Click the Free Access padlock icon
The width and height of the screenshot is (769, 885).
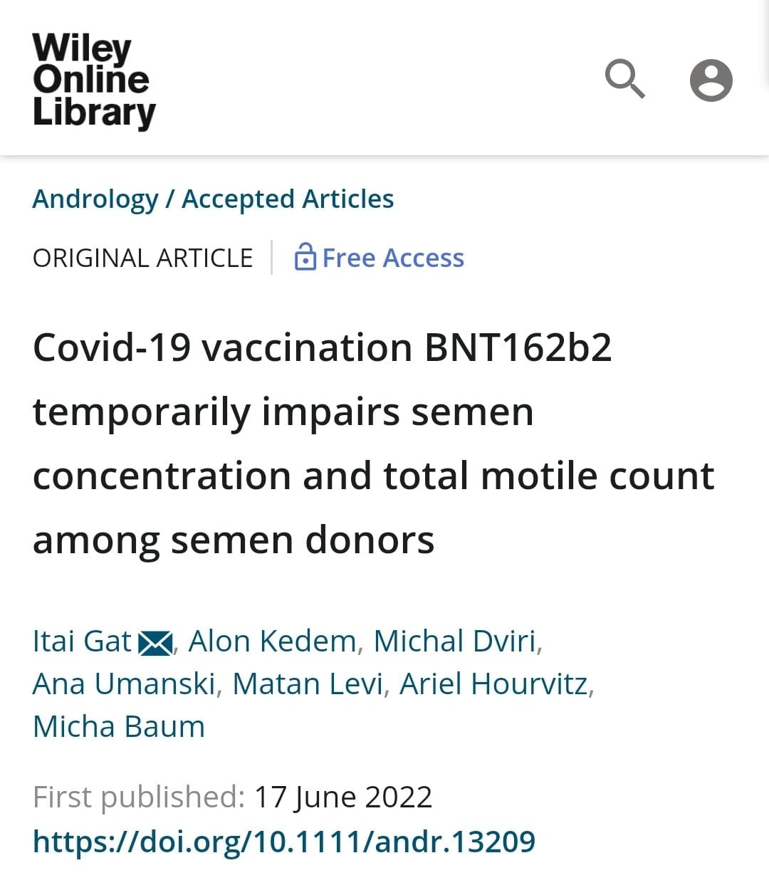(305, 257)
